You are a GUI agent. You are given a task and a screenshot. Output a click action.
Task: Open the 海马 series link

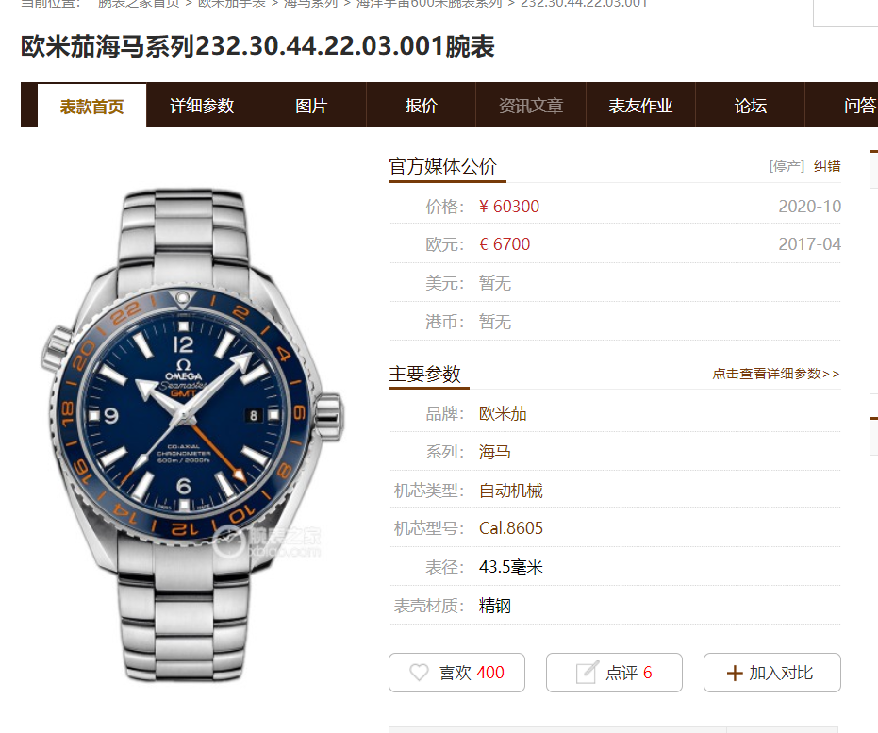click(494, 452)
